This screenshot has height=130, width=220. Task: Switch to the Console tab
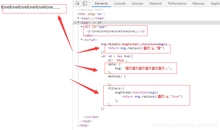tap(120, 3)
